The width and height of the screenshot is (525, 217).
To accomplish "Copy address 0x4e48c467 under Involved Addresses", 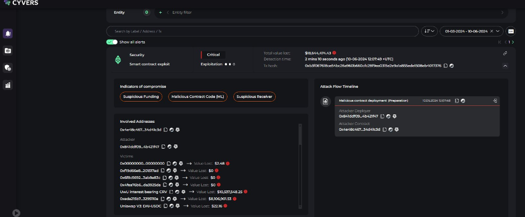I will click(x=165, y=130).
